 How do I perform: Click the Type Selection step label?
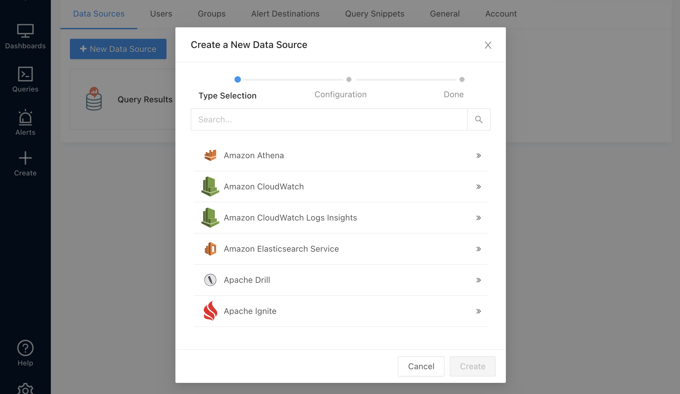pos(228,96)
